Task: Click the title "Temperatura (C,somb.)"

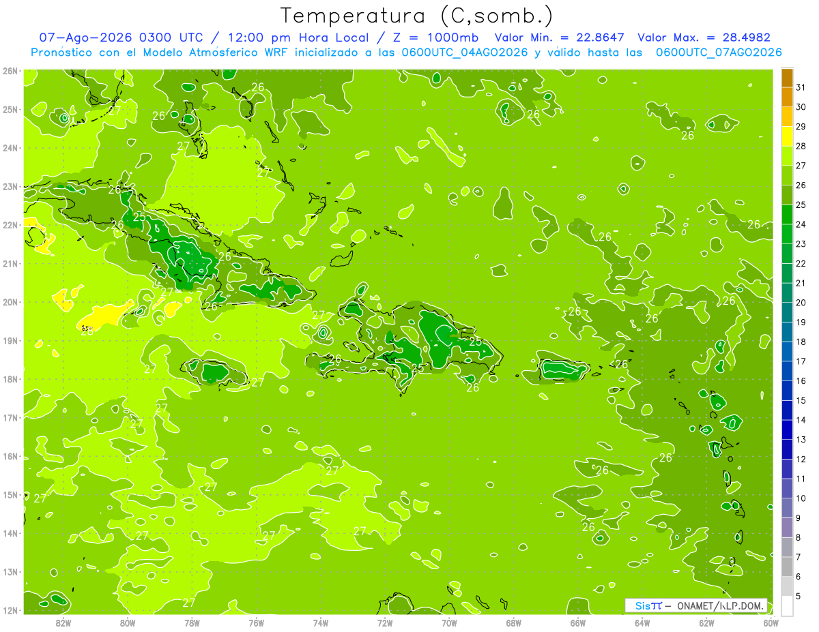Action: 417,16
